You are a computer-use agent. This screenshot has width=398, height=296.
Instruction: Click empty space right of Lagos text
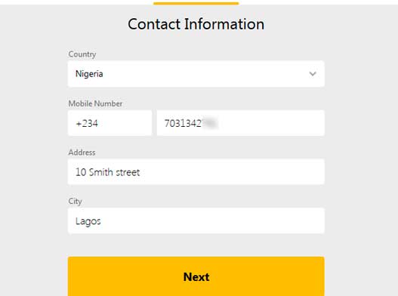pyautogui.click(x=212, y=220)
